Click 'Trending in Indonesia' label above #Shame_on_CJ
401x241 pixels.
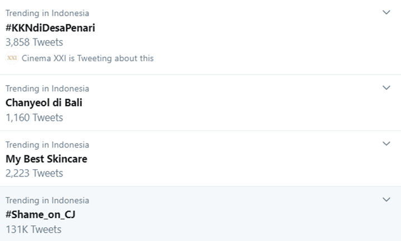point(47,200)
